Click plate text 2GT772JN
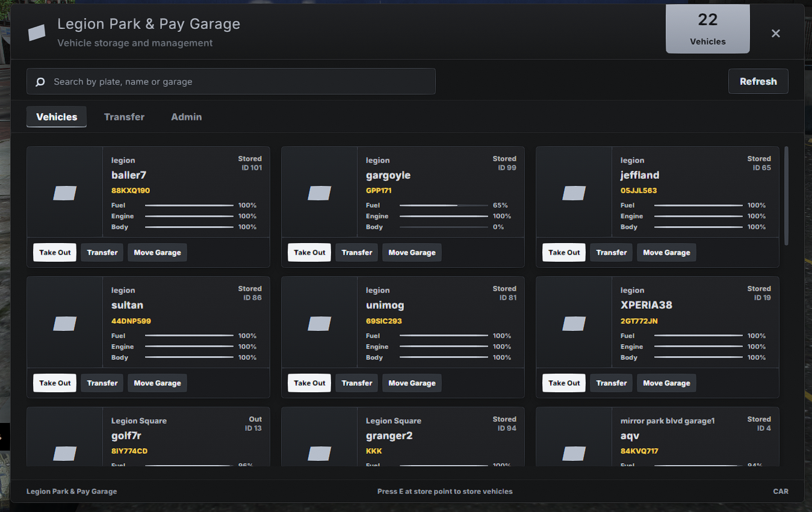Screen dimensions: 812x512 pyautogui.click(x=639, y=321)
